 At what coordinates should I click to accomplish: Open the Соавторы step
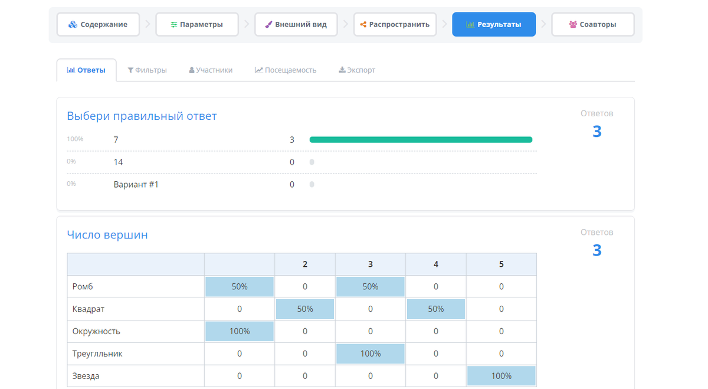click(x=593, y=25)
